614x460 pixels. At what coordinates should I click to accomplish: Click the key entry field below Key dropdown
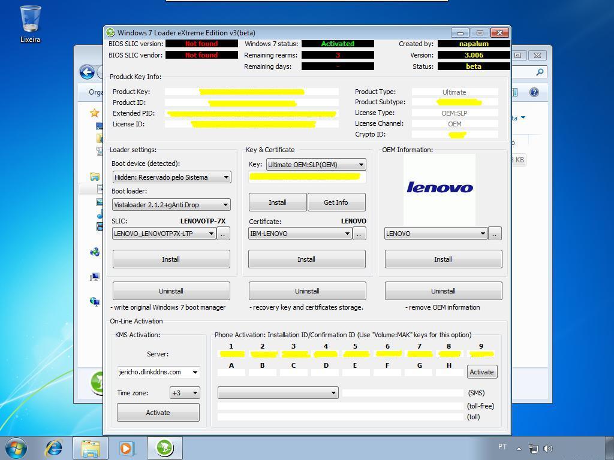pos(308,177)
